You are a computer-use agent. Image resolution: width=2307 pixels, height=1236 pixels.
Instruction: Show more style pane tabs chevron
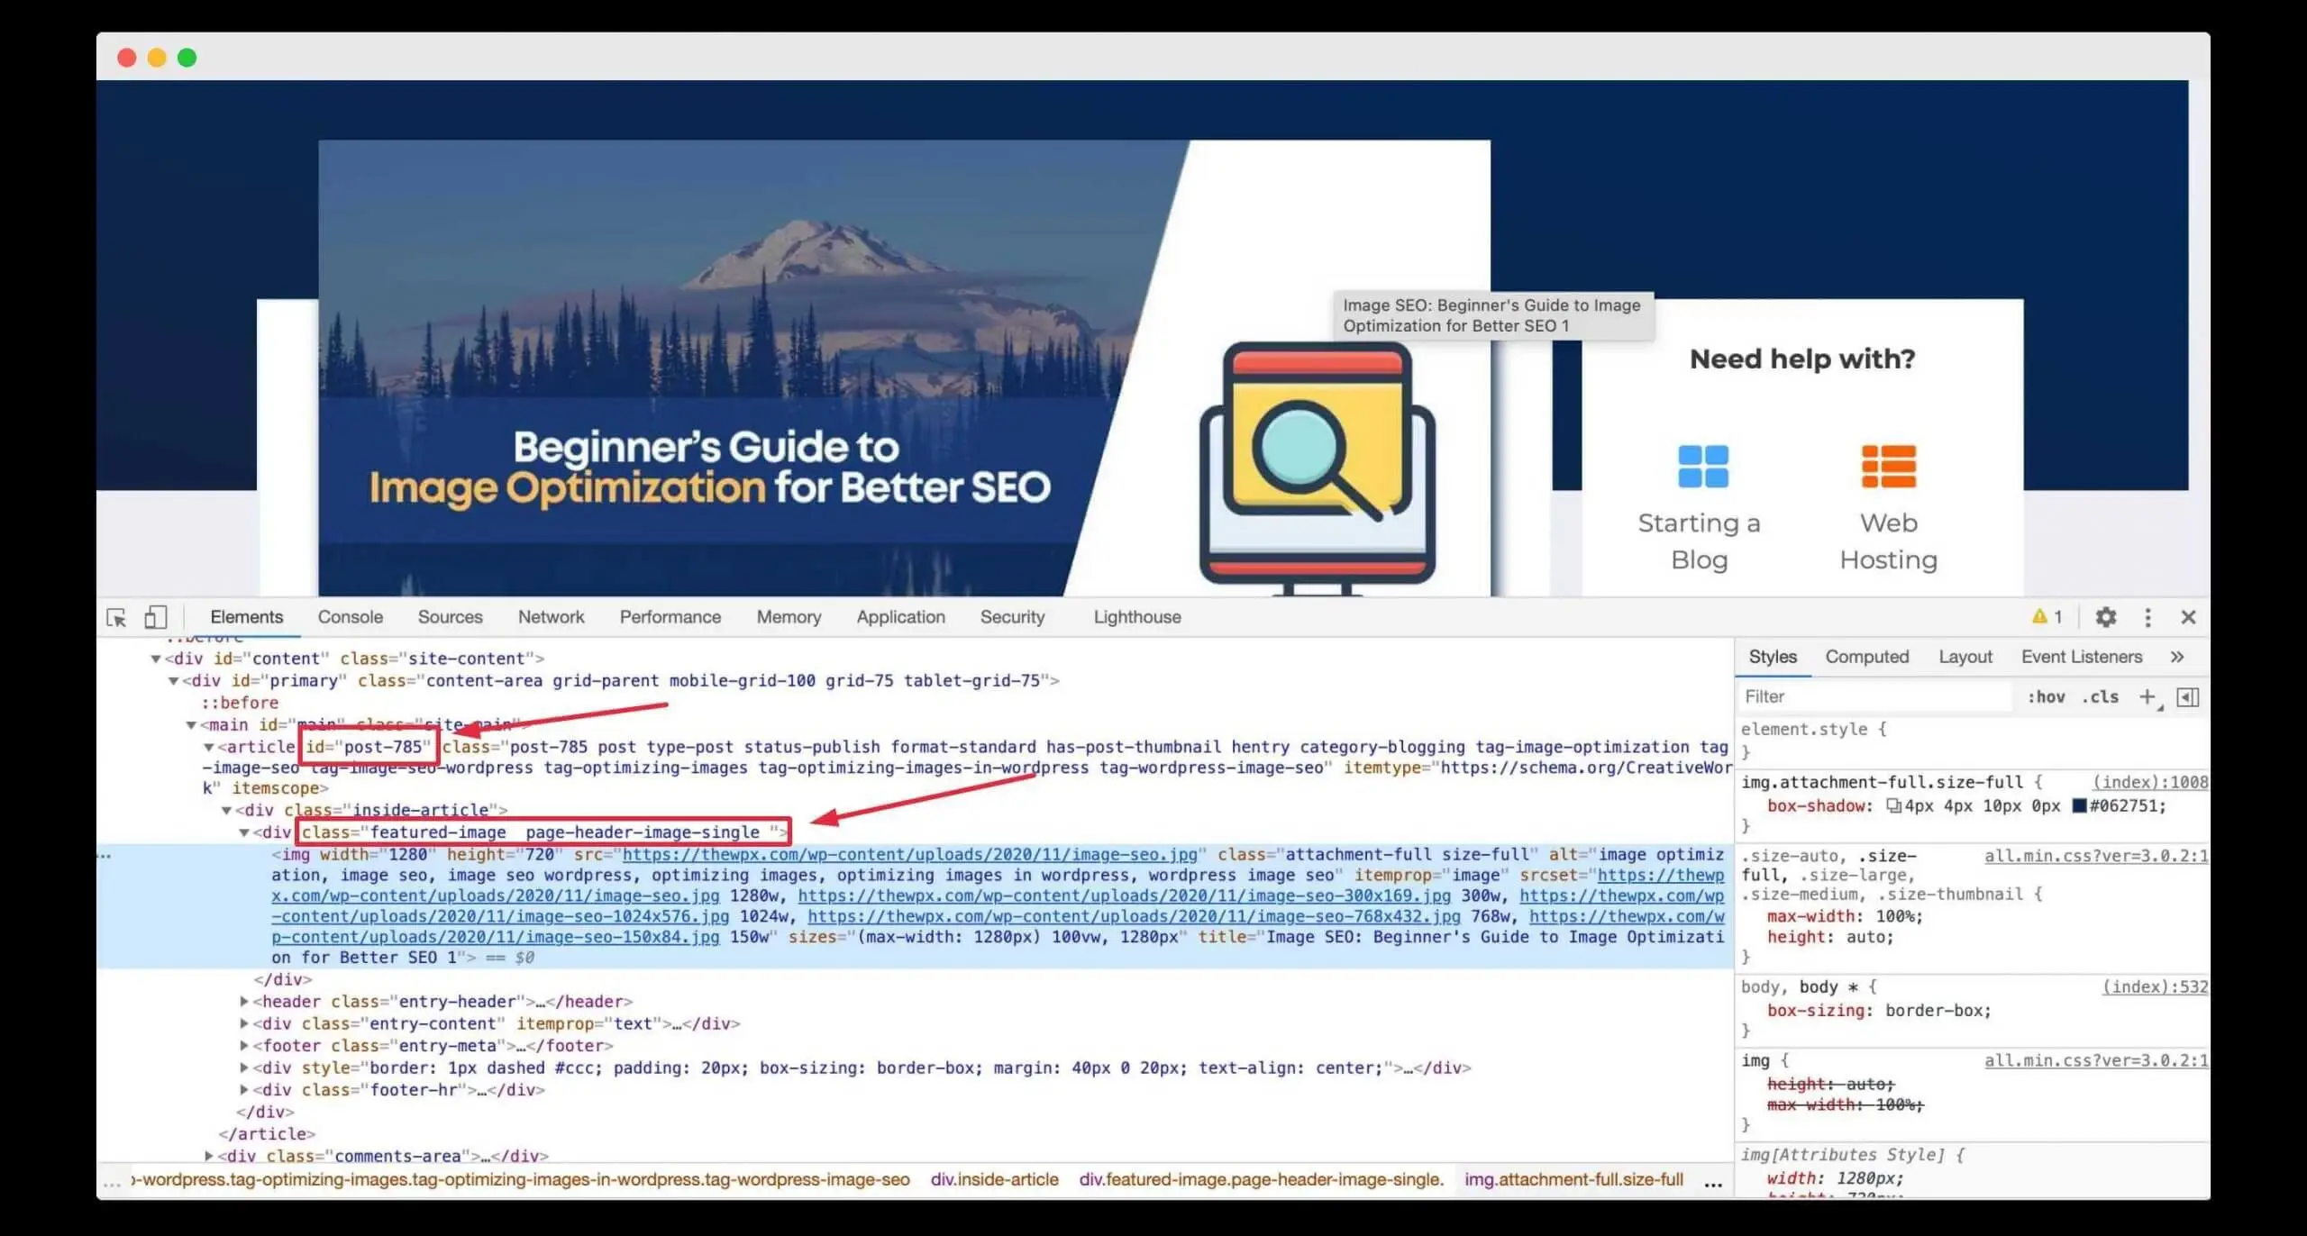point(2177,657)
